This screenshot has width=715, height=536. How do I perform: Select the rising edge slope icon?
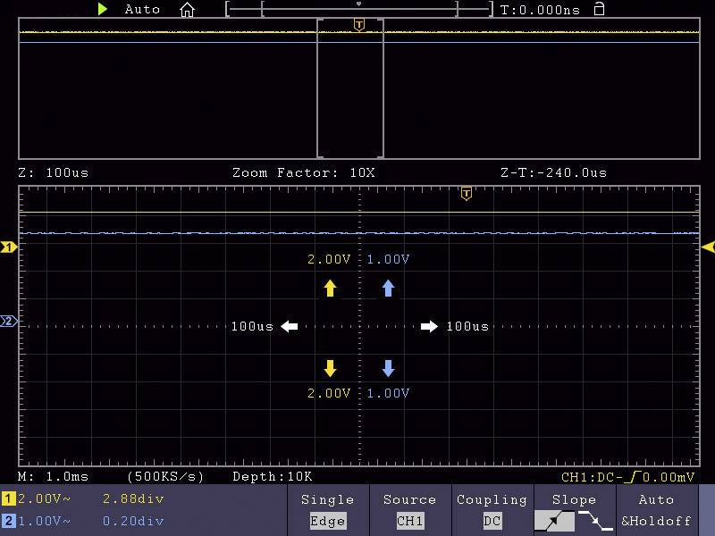[555, 520]
